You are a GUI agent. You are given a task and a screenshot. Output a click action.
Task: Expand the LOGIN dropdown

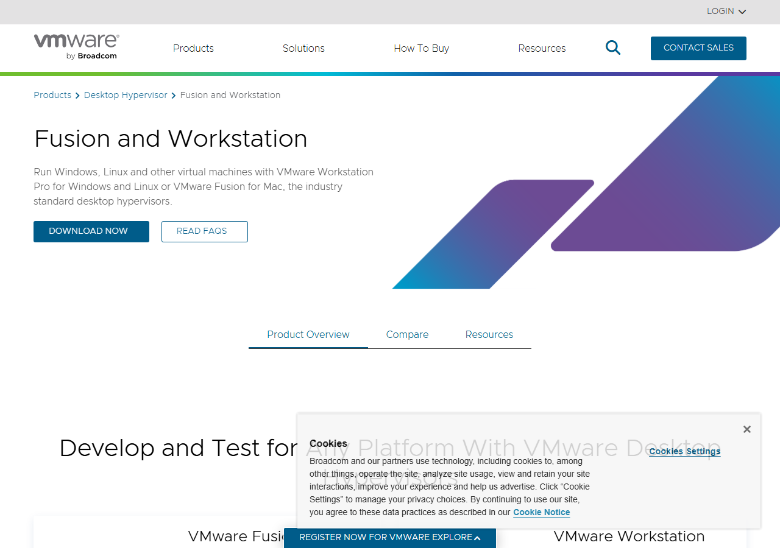coord(726,12)
